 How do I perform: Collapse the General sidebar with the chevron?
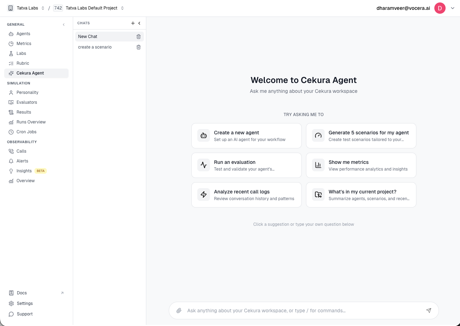tap(64, 25)
